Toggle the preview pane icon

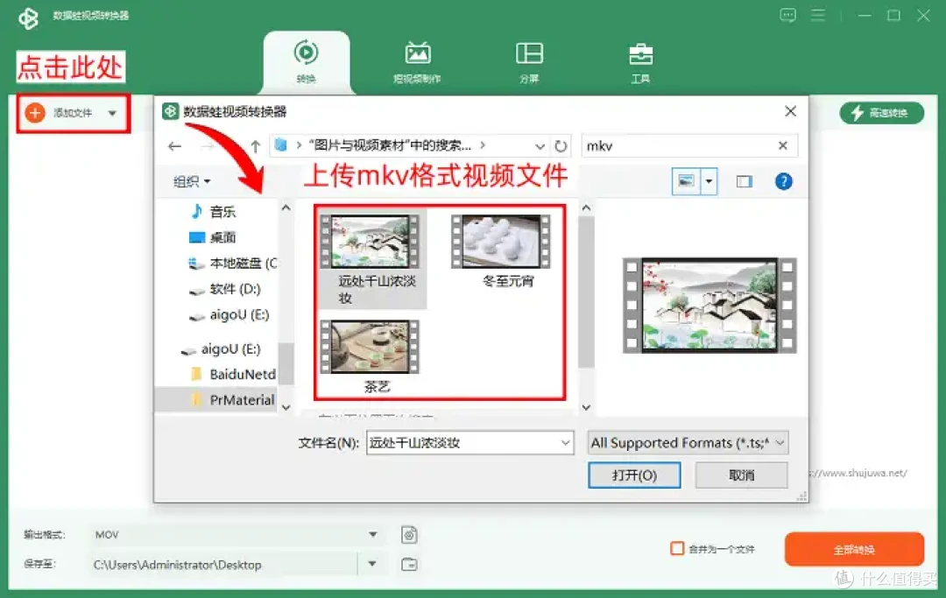click(x=745, y=181)
